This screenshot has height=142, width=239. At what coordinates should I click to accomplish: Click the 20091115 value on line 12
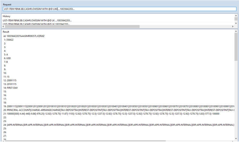pyautogui.click(x=12, y=80)
